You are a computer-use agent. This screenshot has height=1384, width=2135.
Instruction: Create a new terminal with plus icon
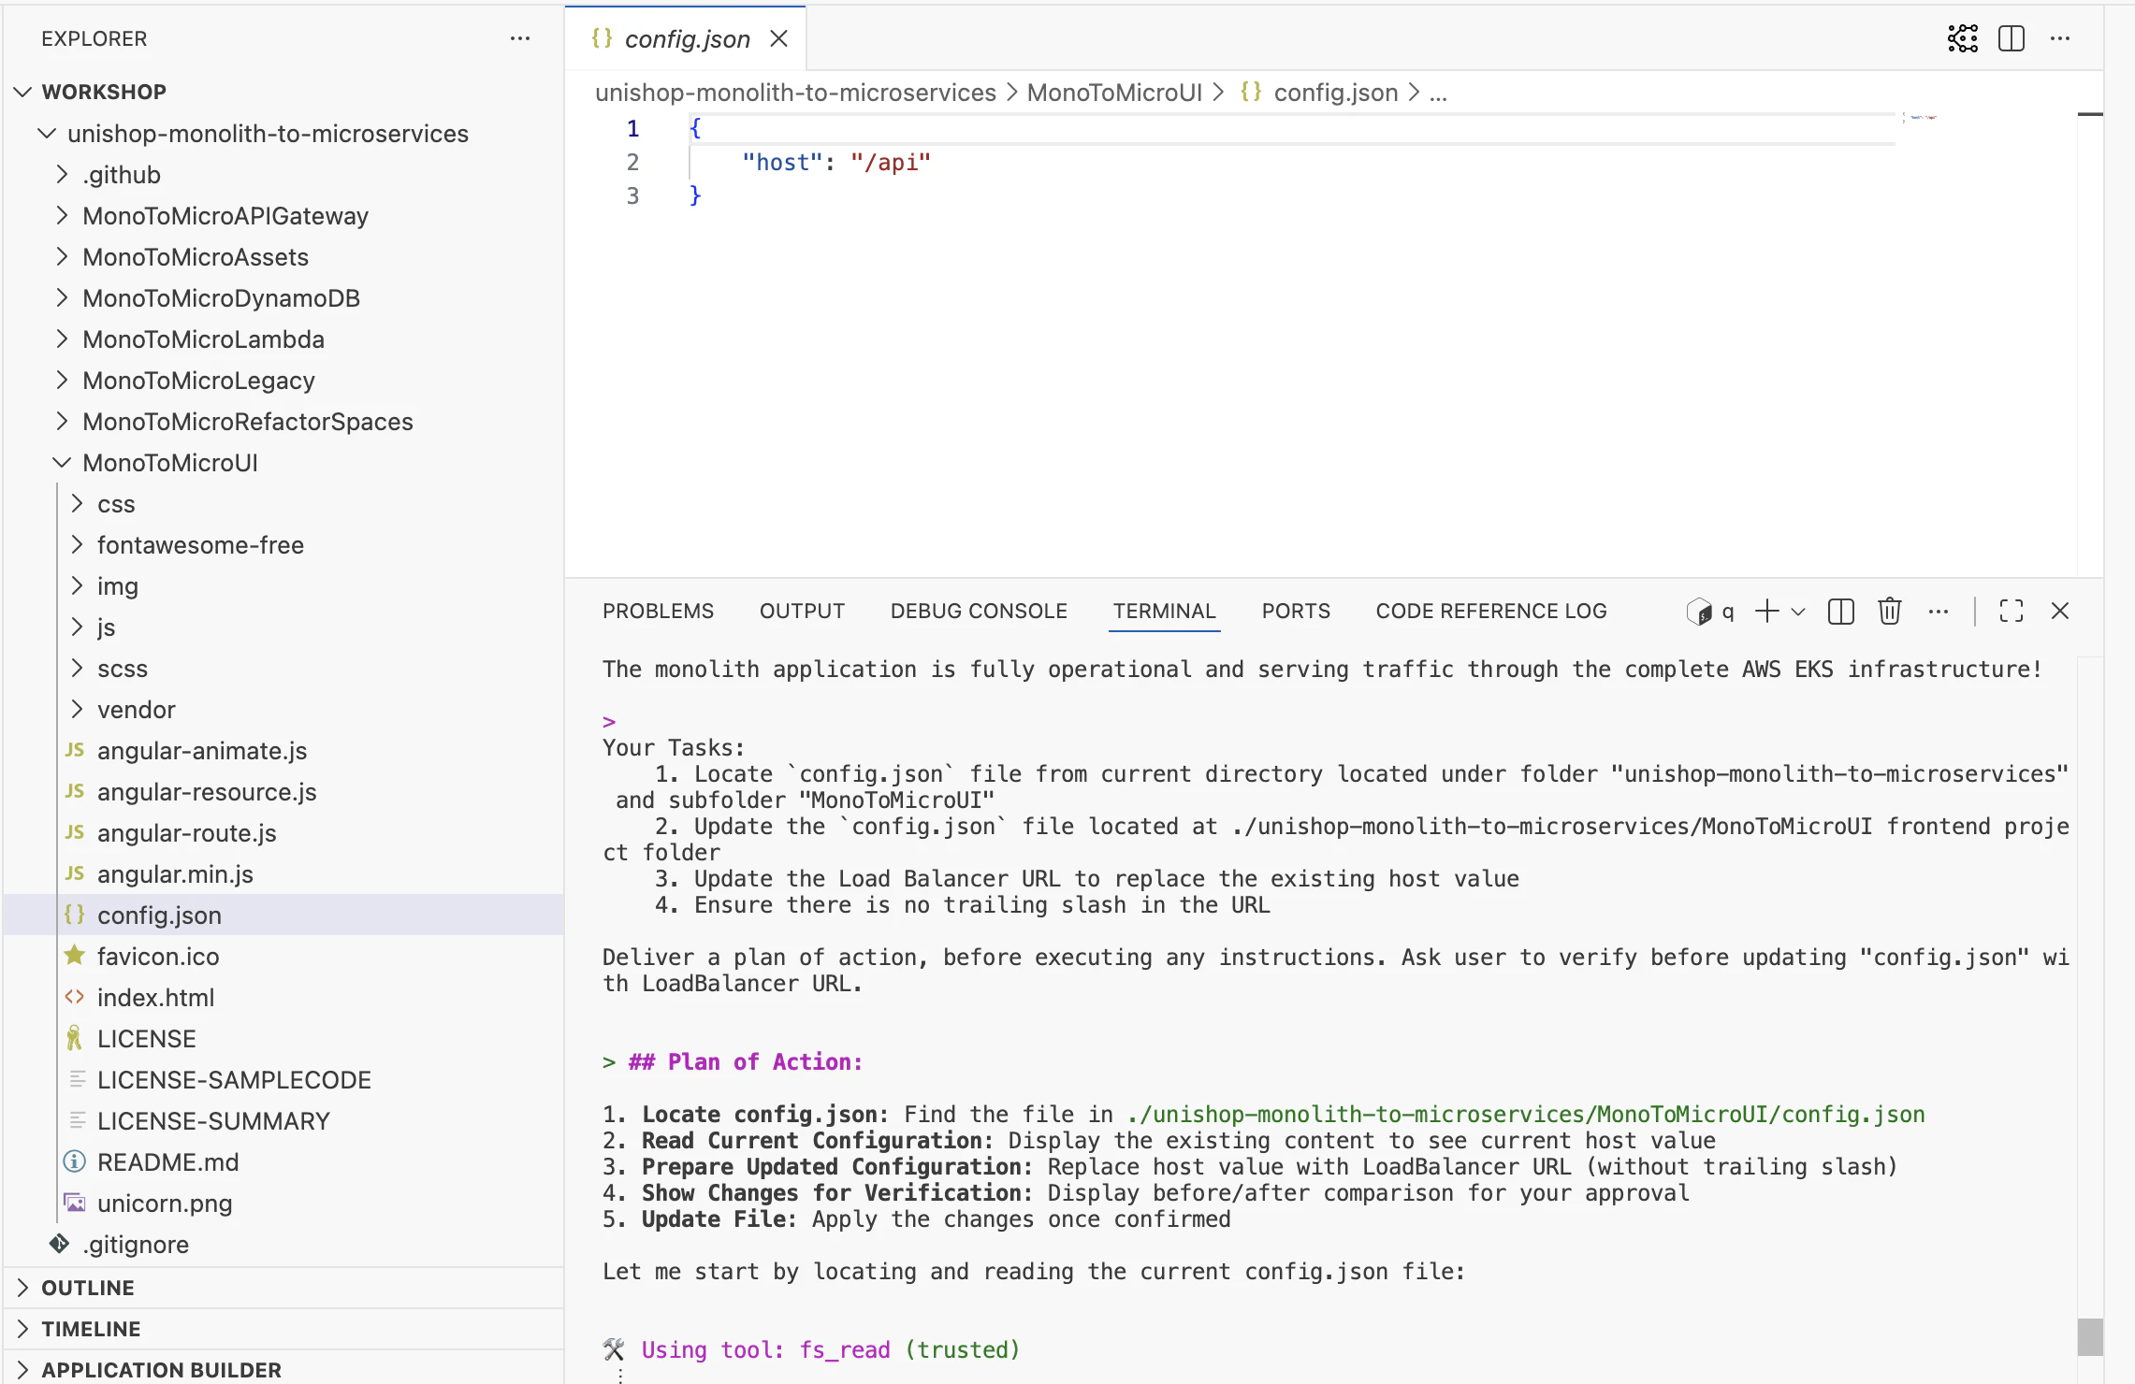(1767, 612)
